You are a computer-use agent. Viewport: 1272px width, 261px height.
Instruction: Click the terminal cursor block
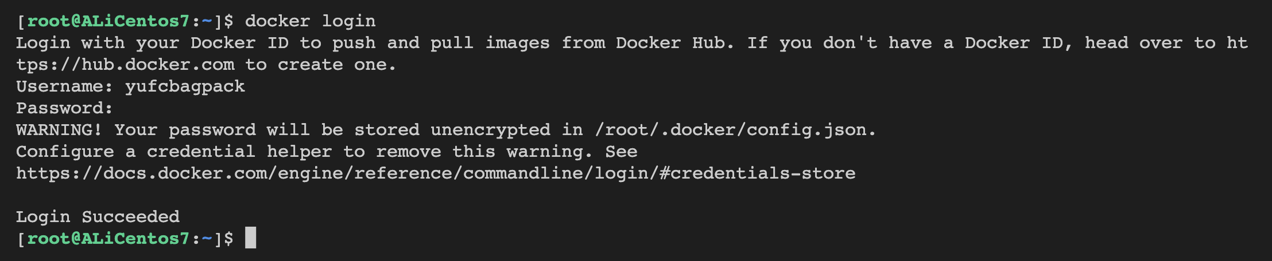[x=250, y=238]
